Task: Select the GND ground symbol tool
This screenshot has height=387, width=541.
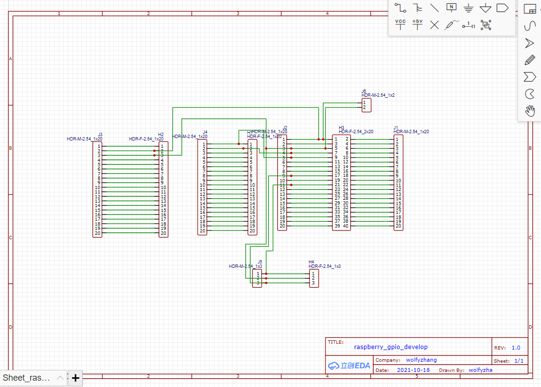Action: coord(468,8)
